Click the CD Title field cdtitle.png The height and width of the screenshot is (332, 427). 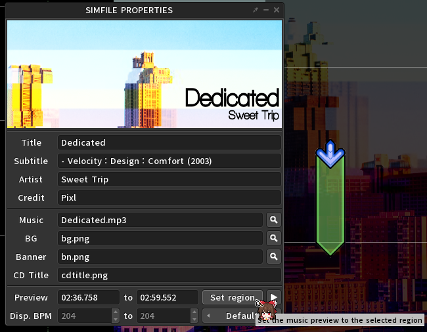[x=169, y=275]
